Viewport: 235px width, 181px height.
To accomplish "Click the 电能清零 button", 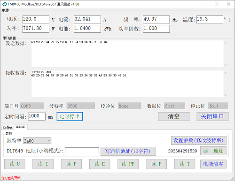I will click(213, 164).
